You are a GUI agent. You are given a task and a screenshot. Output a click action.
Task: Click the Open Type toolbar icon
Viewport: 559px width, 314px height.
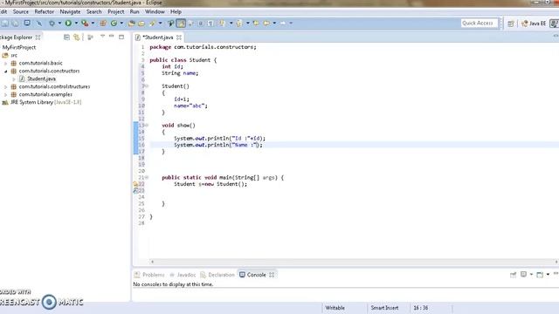[132, 24]
